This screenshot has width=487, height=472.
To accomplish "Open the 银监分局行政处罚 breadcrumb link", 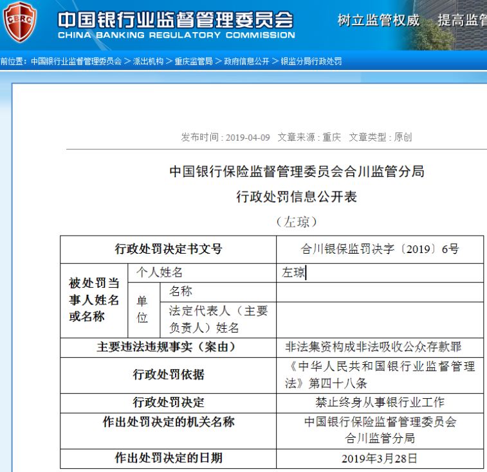I will pos(311,62).
